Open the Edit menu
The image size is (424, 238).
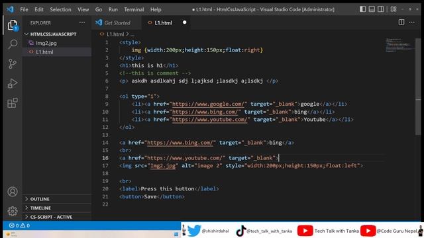pos(39,9)
